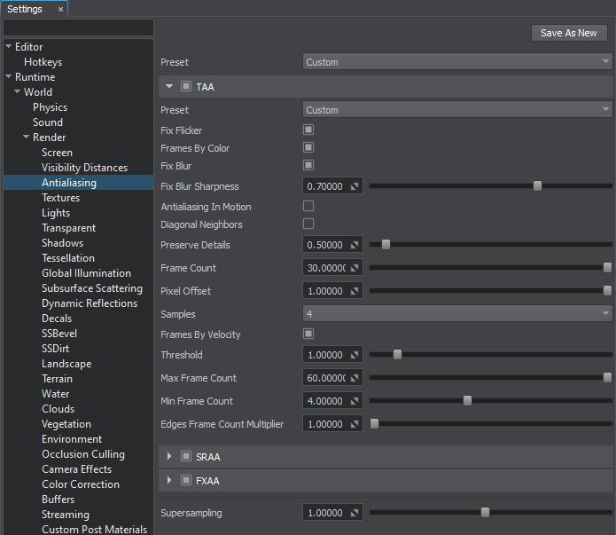Toggle the Fix Flicker checkbox
Screen dimensions: 616x535
pos(308,130)
